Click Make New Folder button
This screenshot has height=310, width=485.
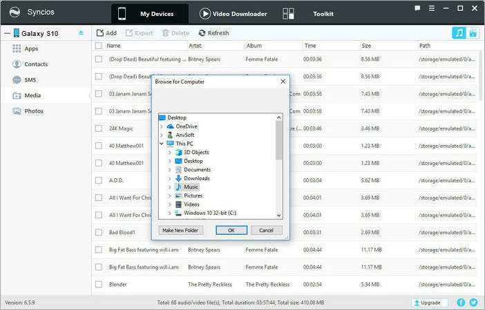180,230
